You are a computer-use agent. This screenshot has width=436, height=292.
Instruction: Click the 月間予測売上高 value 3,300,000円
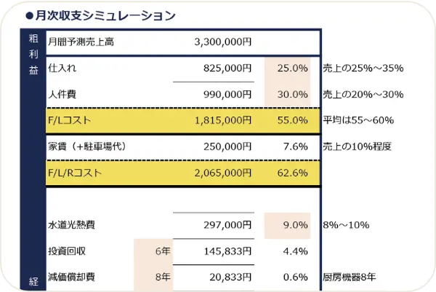tap(222, 42)
